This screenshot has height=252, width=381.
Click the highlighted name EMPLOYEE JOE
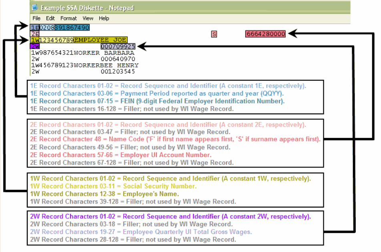click(x=100, y=40)
